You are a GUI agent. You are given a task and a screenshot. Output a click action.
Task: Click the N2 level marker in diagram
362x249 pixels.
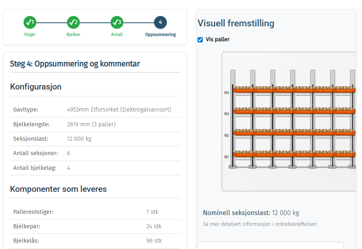tap(227, 135)
